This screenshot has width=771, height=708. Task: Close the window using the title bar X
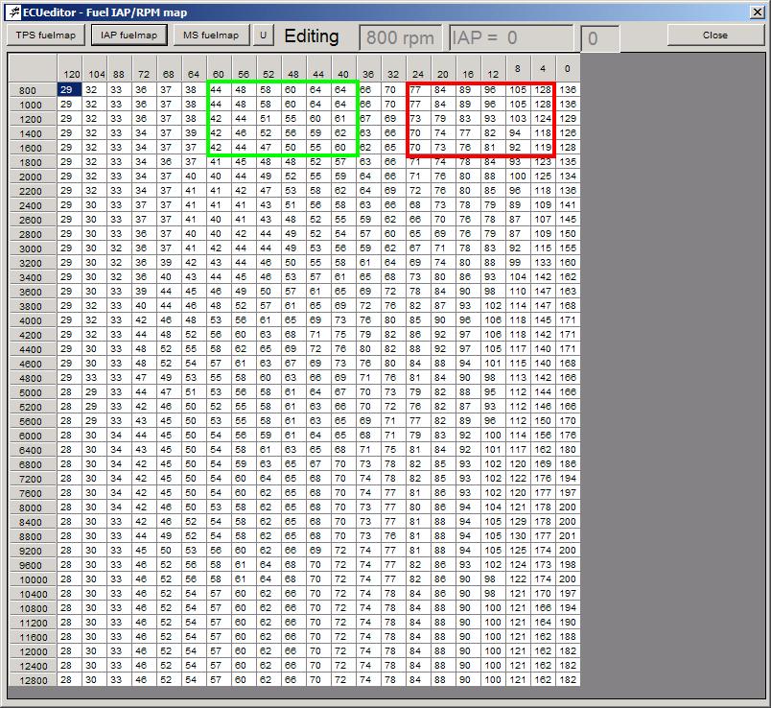point(758,12)
